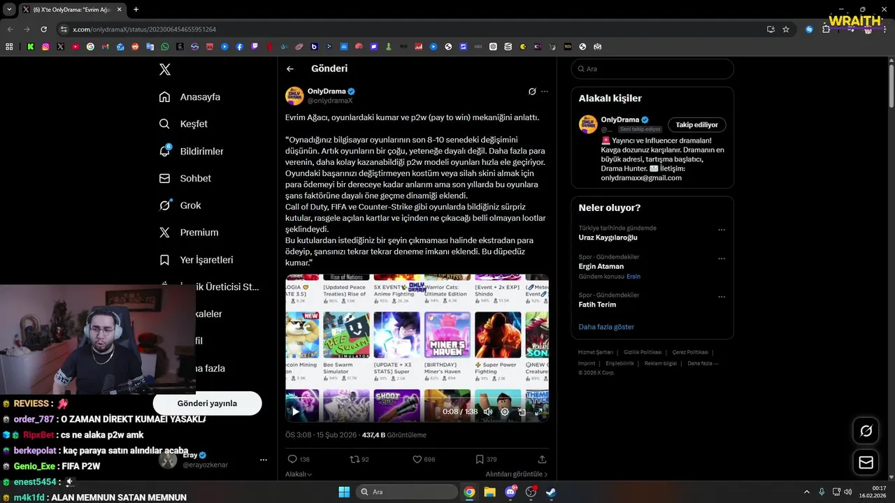Open the OnlyDrama profile avatar on the post

click(294, 96)
